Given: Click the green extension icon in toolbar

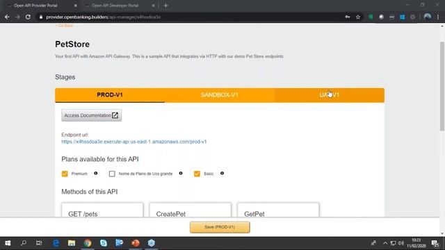Looking at the screenshot, I should [x=371, y=17].
